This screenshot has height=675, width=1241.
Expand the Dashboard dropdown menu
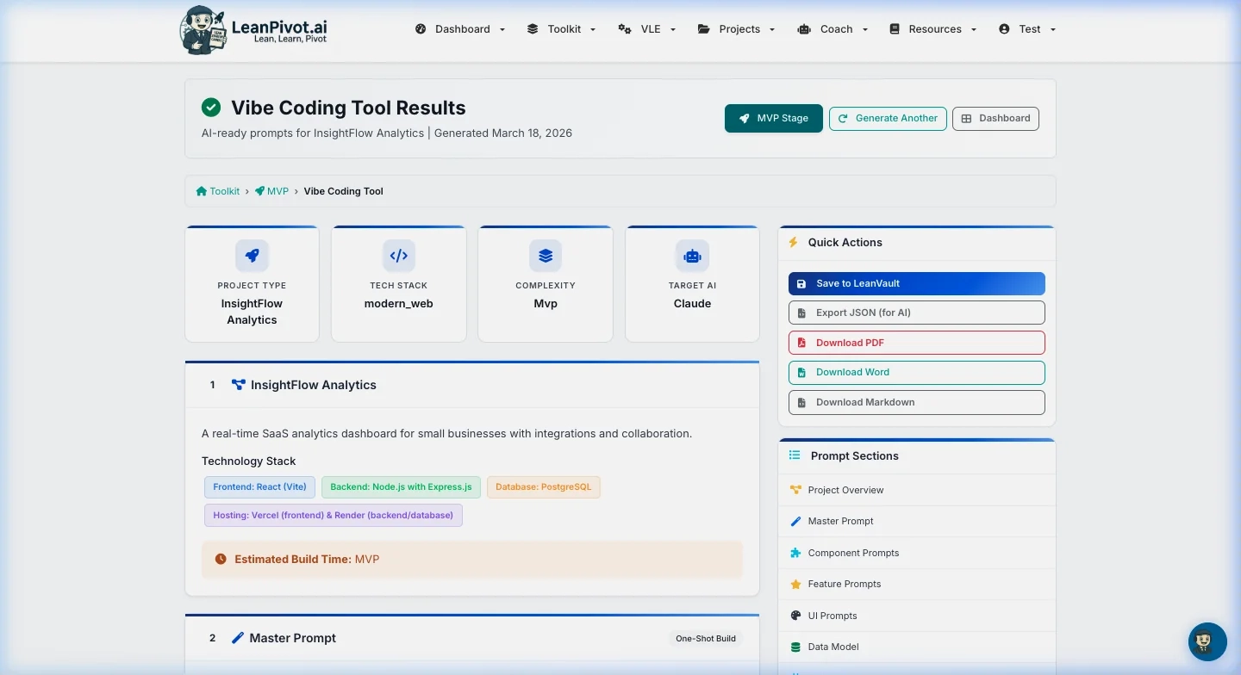tap(461, 29)
